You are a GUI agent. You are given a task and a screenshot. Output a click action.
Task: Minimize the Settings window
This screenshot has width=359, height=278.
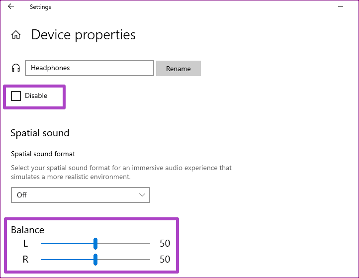tap(341, 7)
